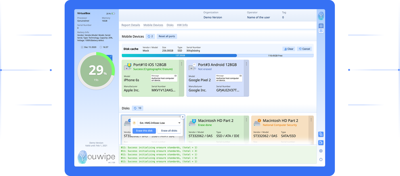This screenshot has height=176, width=400.
Task: Open three-dot menu on National Computer Security card
Action: point(311,120)
